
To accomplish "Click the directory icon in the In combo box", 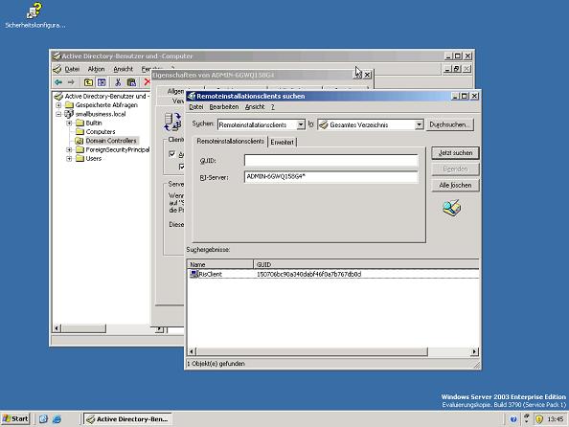I will pos(324,124).
